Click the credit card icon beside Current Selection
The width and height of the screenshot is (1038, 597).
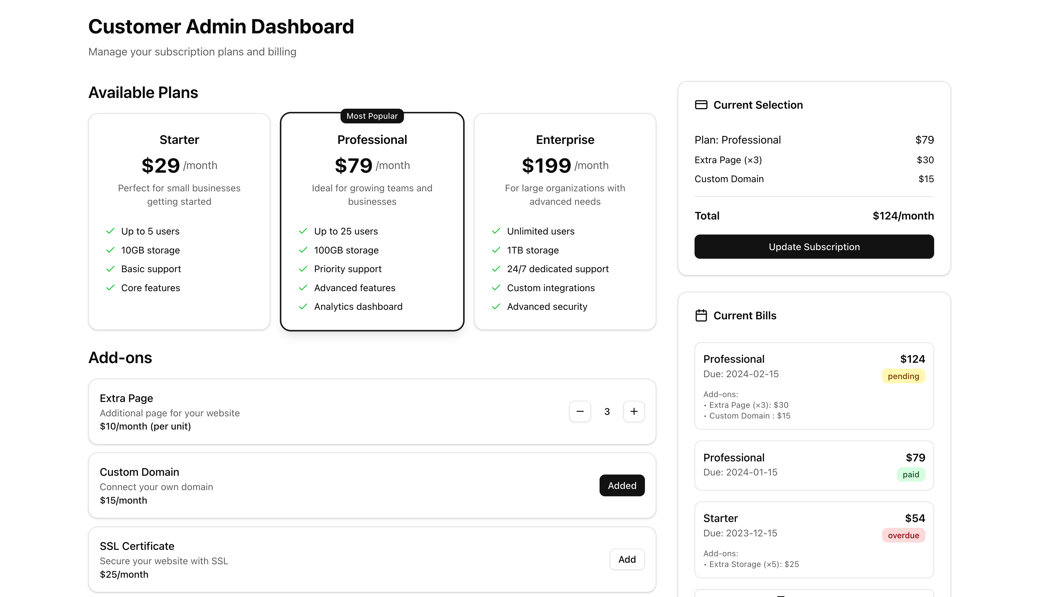tap(701, 105)
